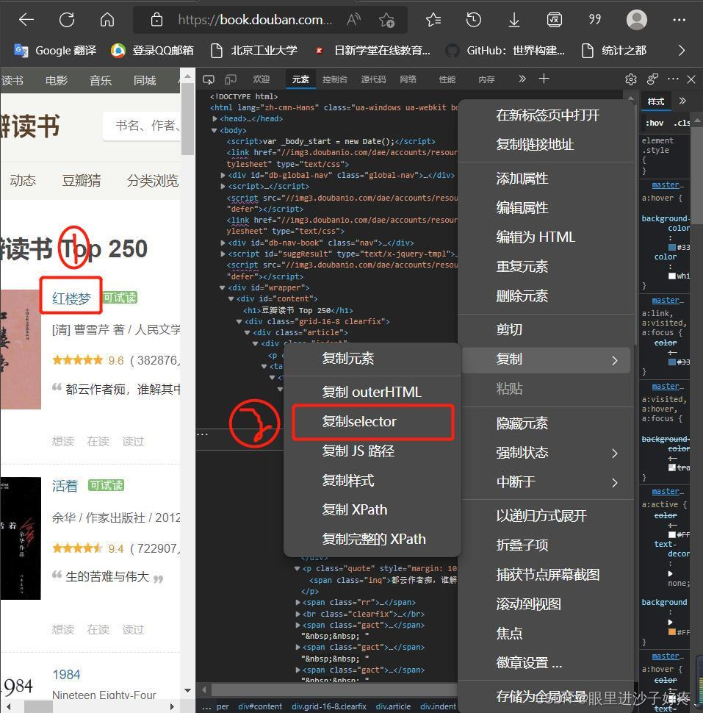Image resolution: width=703 pixels, height=713 pixels.
Task: Expand the head element node
Action: tap(214, 118)
